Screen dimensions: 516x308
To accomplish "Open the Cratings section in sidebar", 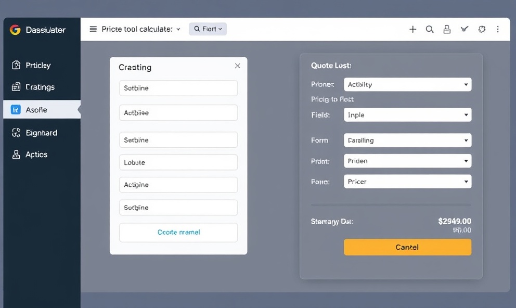I will click(16, 87).
